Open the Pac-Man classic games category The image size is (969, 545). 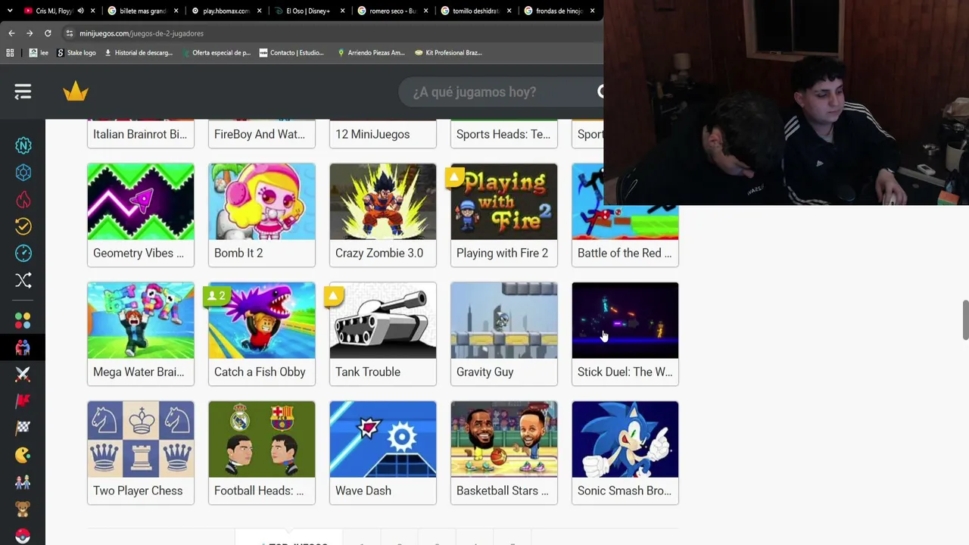pyautogui.click(x=23, y=455)
